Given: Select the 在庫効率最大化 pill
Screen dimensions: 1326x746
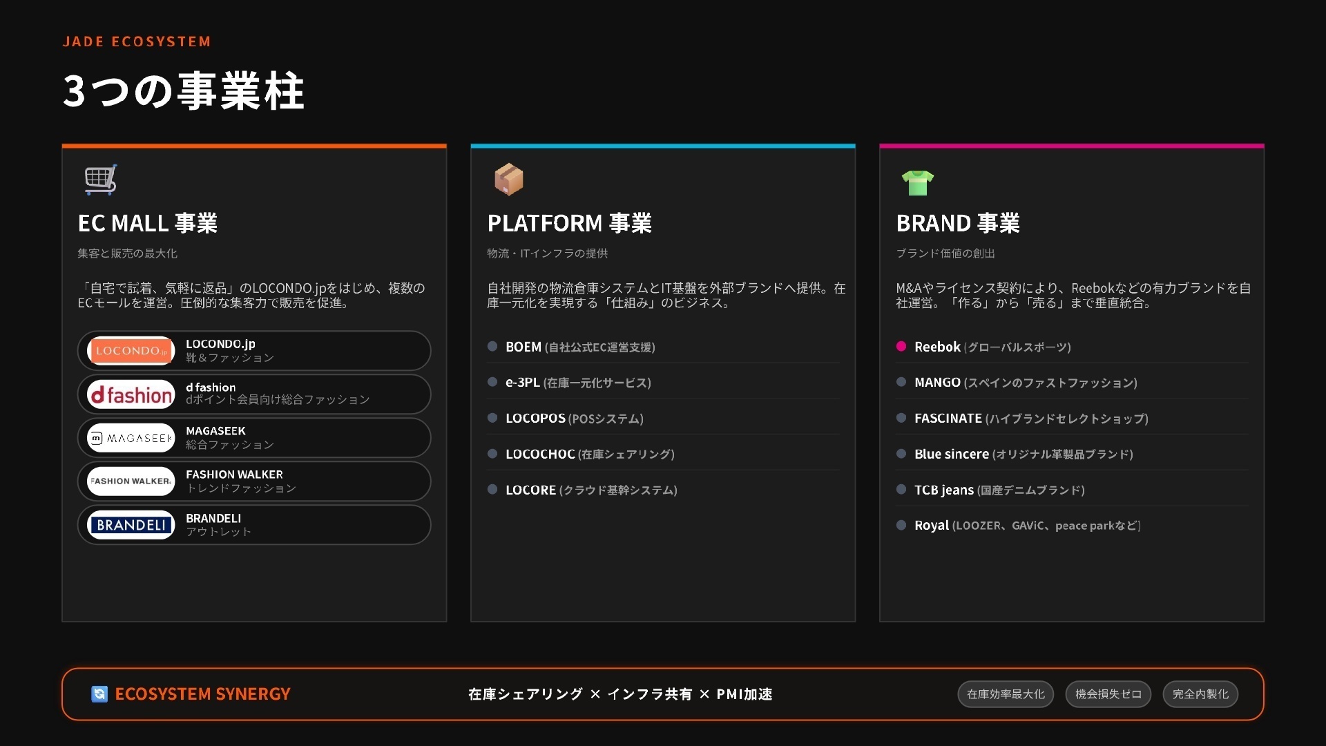Looking at the screenshot, I should pos(1006,694).
